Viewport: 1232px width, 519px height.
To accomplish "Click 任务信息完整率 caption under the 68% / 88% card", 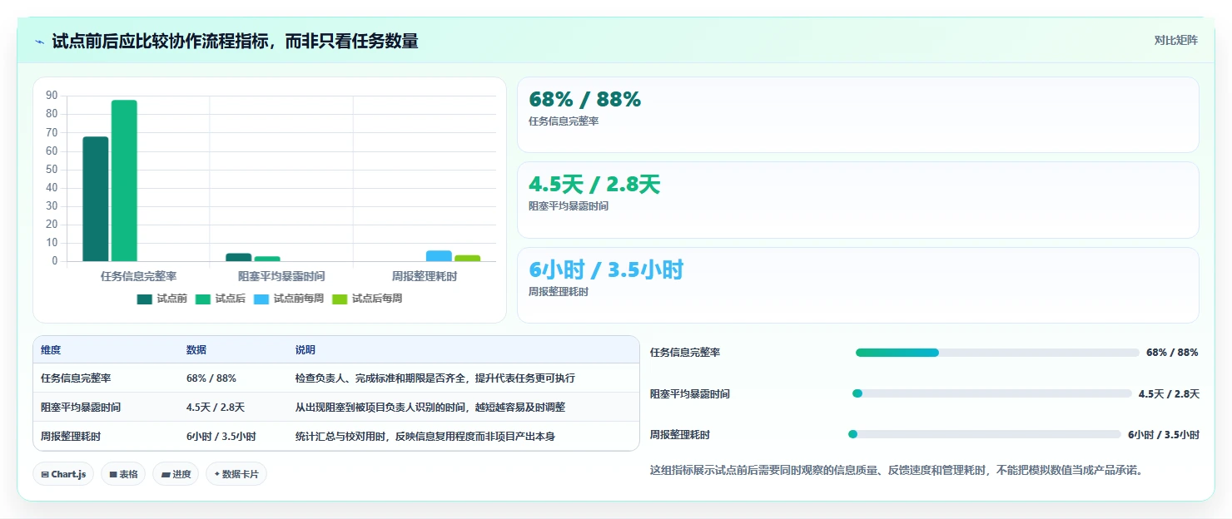I will pos(564,121).
